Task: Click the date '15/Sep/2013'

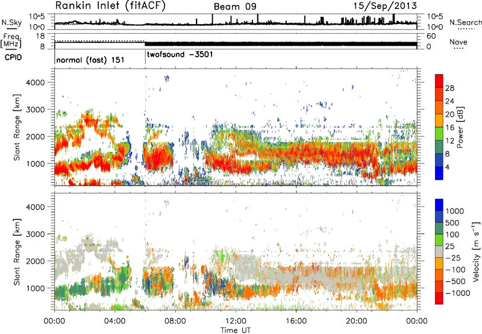Action: (x=385, y=5)
